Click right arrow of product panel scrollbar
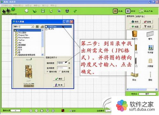 (x=156, y=89)
